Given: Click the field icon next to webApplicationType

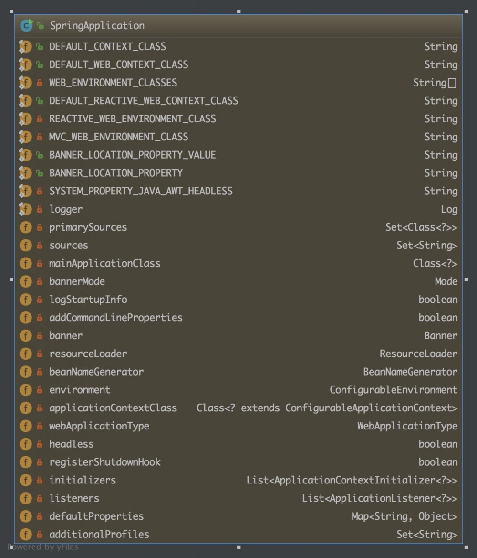Looking at the screenshot, I should [25, 426].
